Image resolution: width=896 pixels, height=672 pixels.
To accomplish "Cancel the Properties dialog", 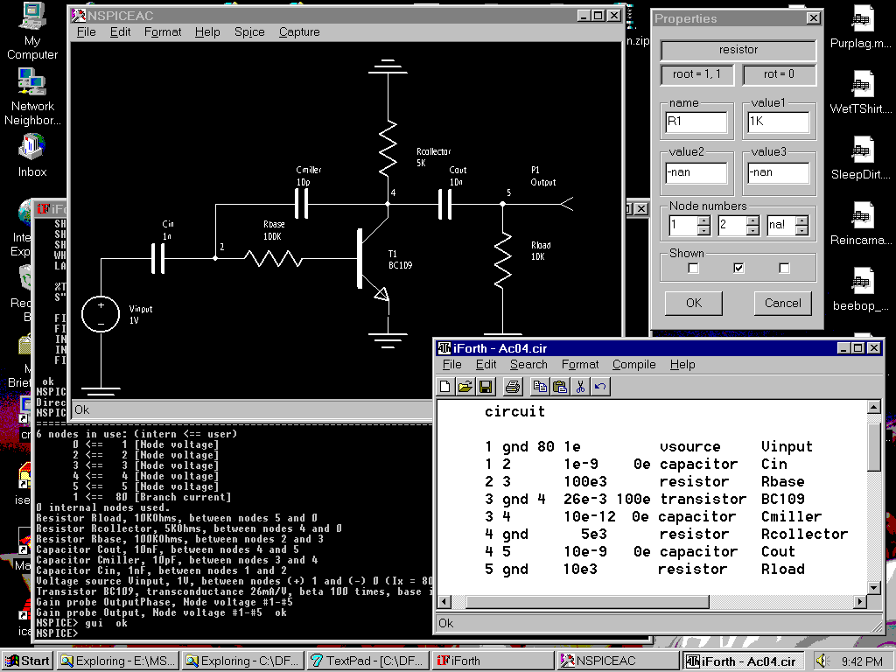I will tap(782, 303).
